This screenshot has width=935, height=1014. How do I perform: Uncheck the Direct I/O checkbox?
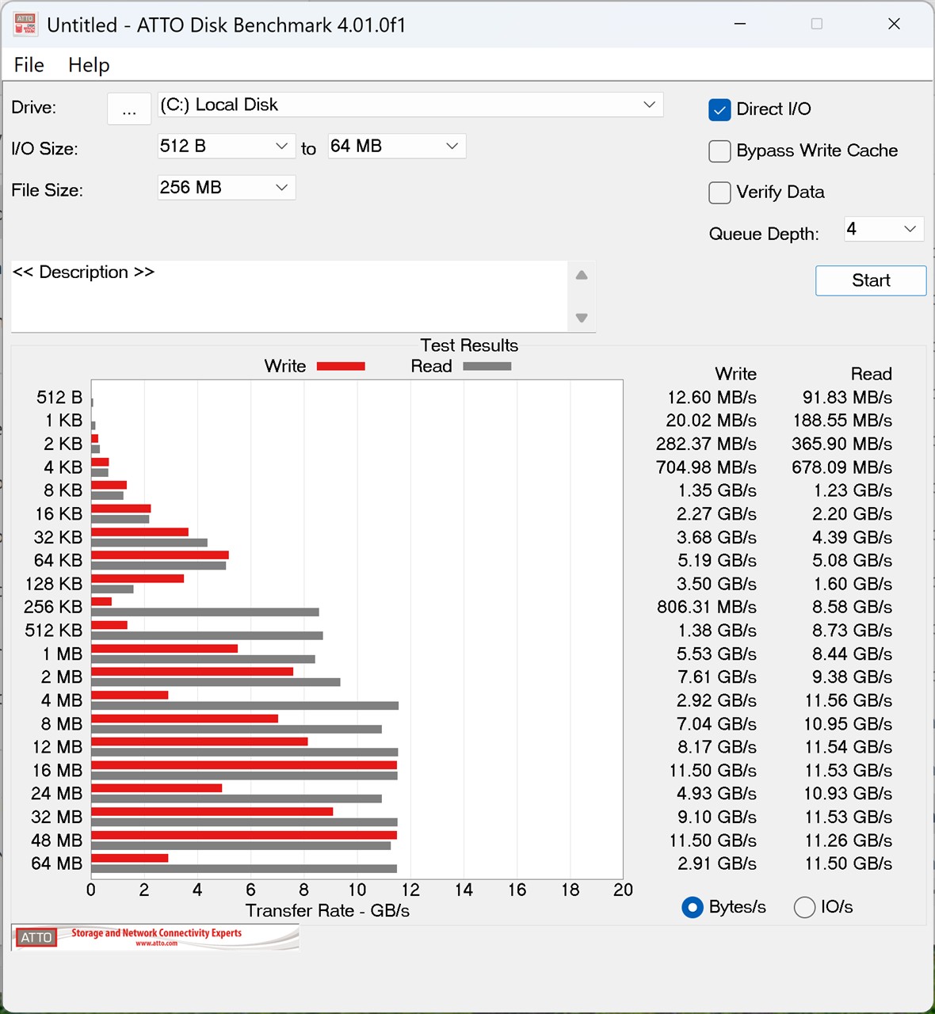point(719,109)
